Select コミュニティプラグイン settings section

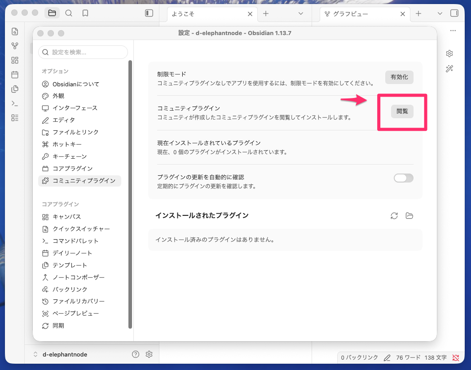[79, 181]
